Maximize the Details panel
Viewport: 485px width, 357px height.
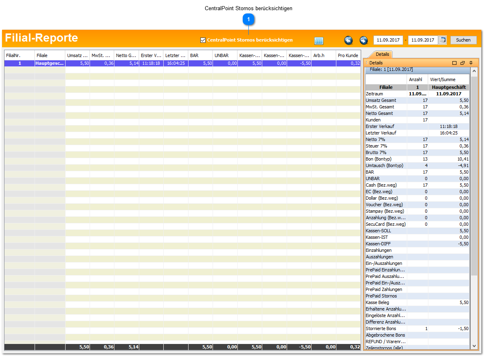[x=454, y=63]
